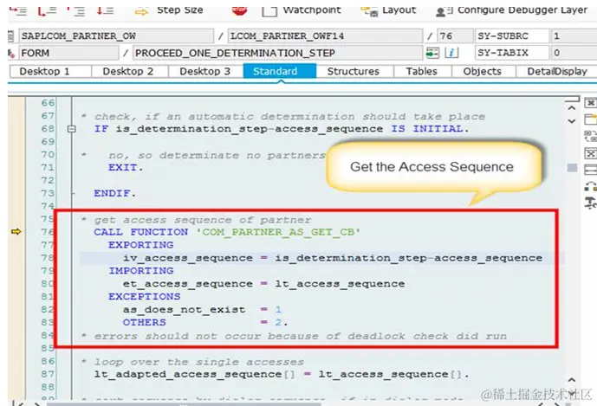Viewport: 597px width, 406px height.
Task: Click the vertical scrollbar thumb
Action: (x=572, y=168)
